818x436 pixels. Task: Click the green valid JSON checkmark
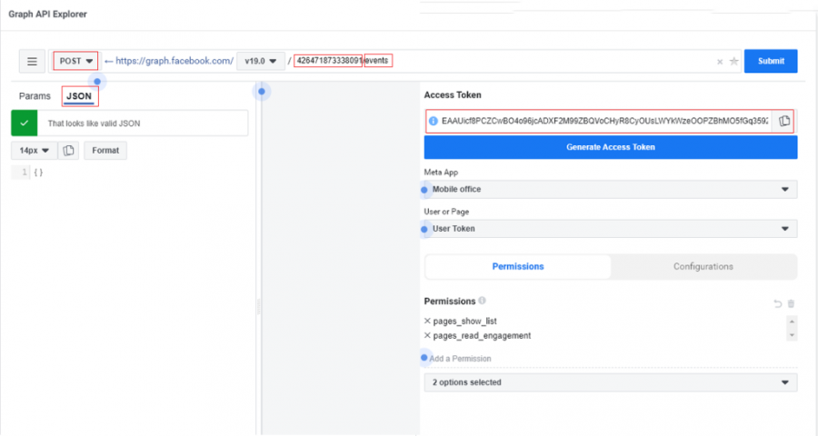pyautogui.click(x=24, y=124)
